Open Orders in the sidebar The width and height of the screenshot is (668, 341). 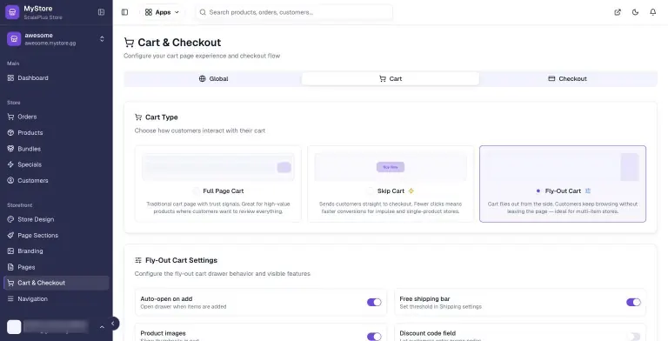(x=57, y=117)
